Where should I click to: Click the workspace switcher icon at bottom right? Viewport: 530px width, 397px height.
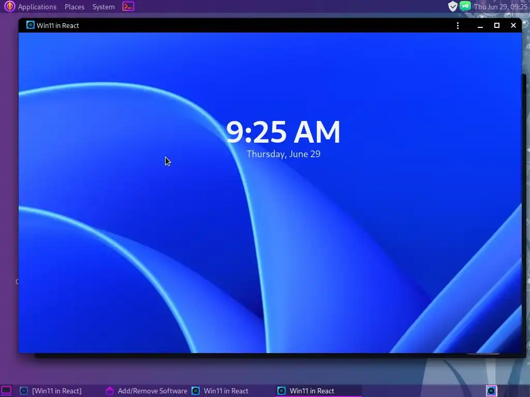492,391
